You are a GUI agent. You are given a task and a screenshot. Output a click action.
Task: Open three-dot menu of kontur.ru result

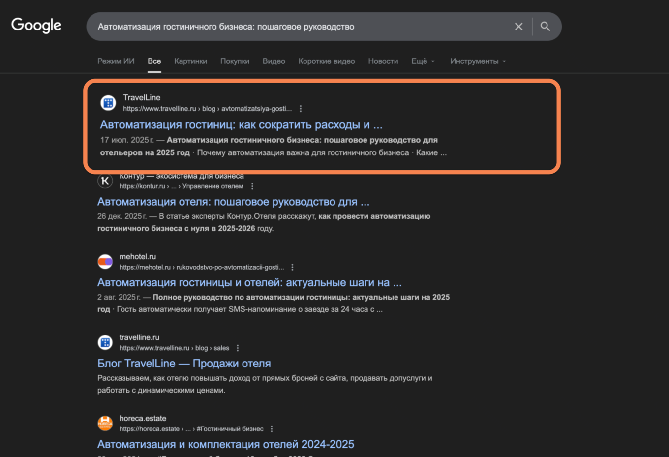point(252,186)
